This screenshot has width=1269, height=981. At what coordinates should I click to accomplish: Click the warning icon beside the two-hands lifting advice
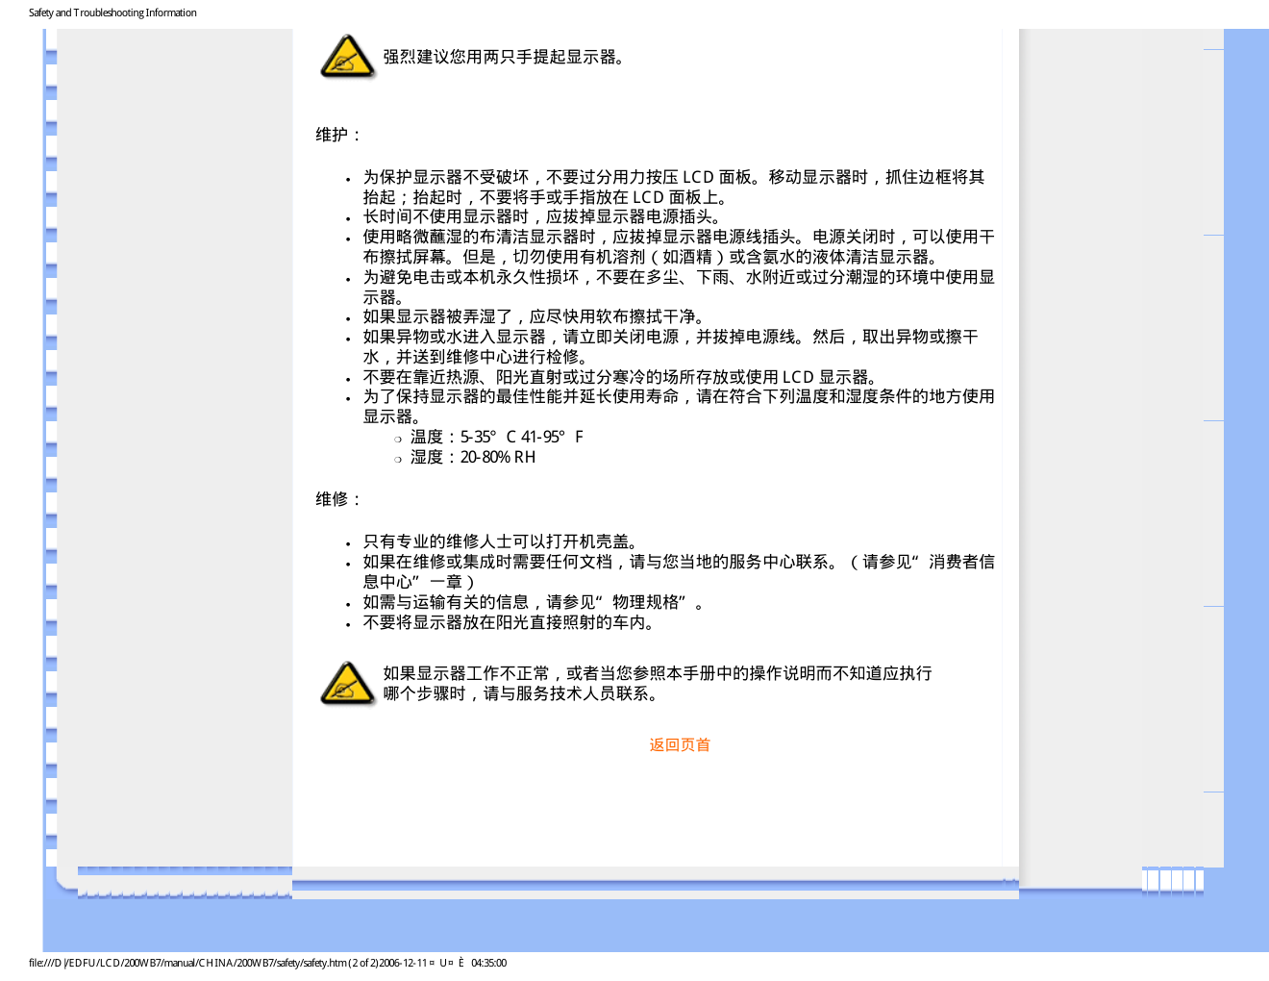[346, 57]
